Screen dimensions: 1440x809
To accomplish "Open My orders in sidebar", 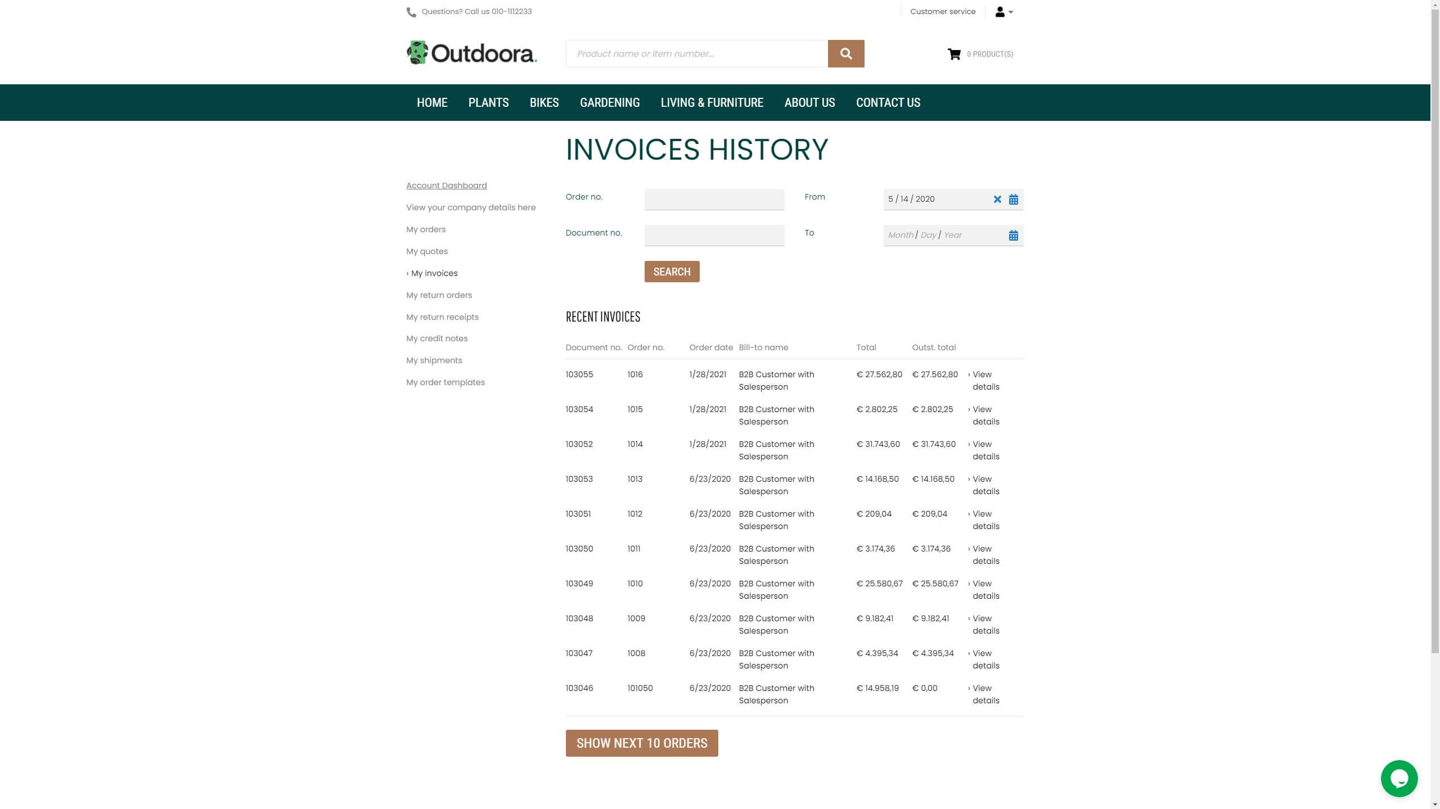I will (x=426, y=229).
